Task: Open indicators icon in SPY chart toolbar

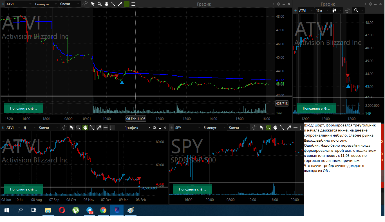Action: [x=254, y=128]
